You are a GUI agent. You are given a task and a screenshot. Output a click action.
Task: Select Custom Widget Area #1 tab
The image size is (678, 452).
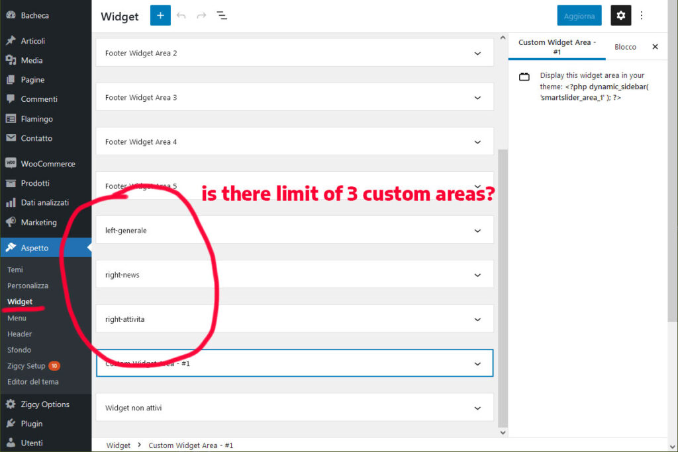(x=557, y=47)
